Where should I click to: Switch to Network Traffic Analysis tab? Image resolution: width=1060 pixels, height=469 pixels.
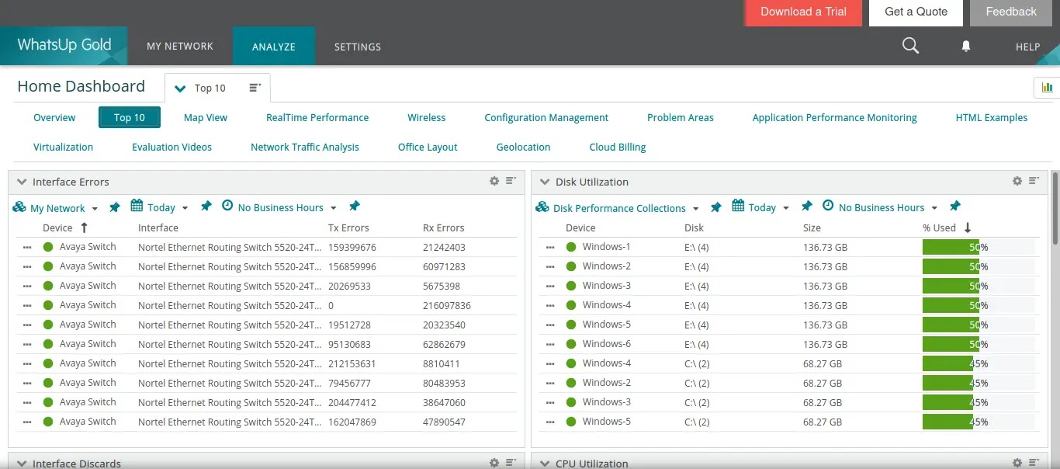click(x=305, y=147)
